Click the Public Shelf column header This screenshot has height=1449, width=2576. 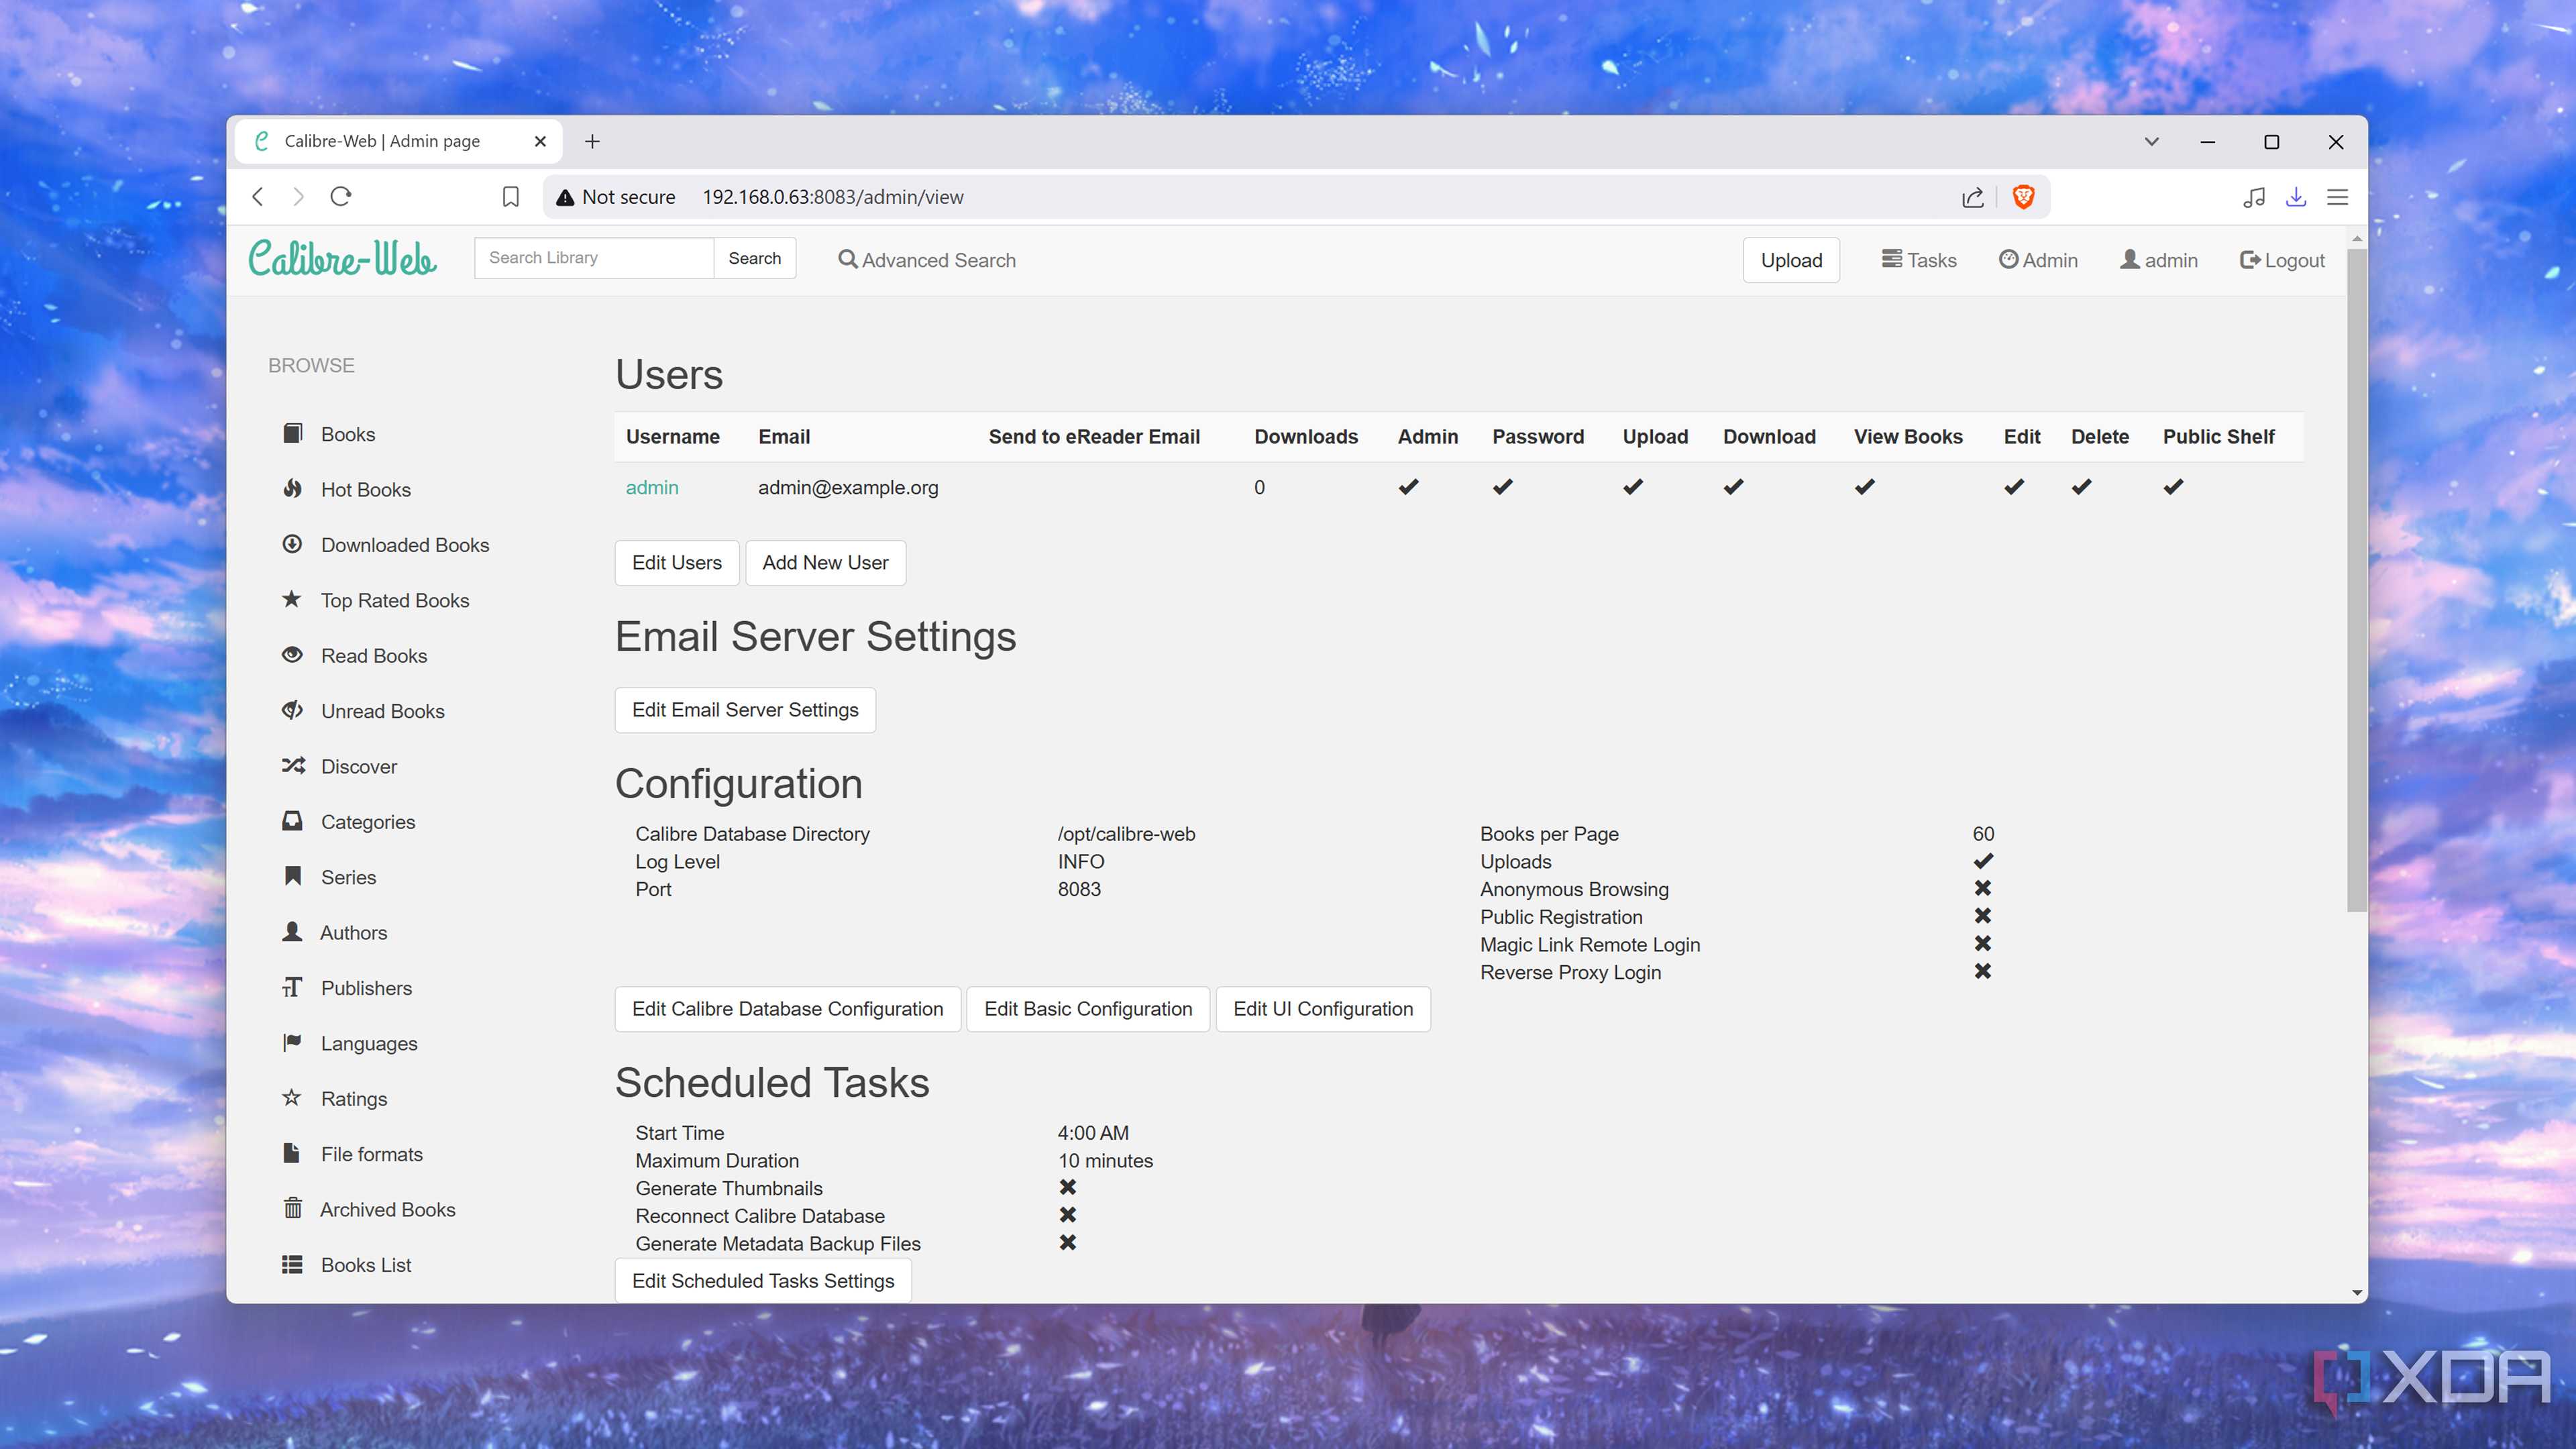(x=2218, y=437)
